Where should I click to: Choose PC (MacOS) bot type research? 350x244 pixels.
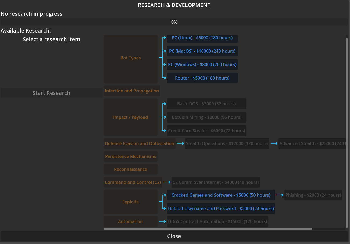202,51
